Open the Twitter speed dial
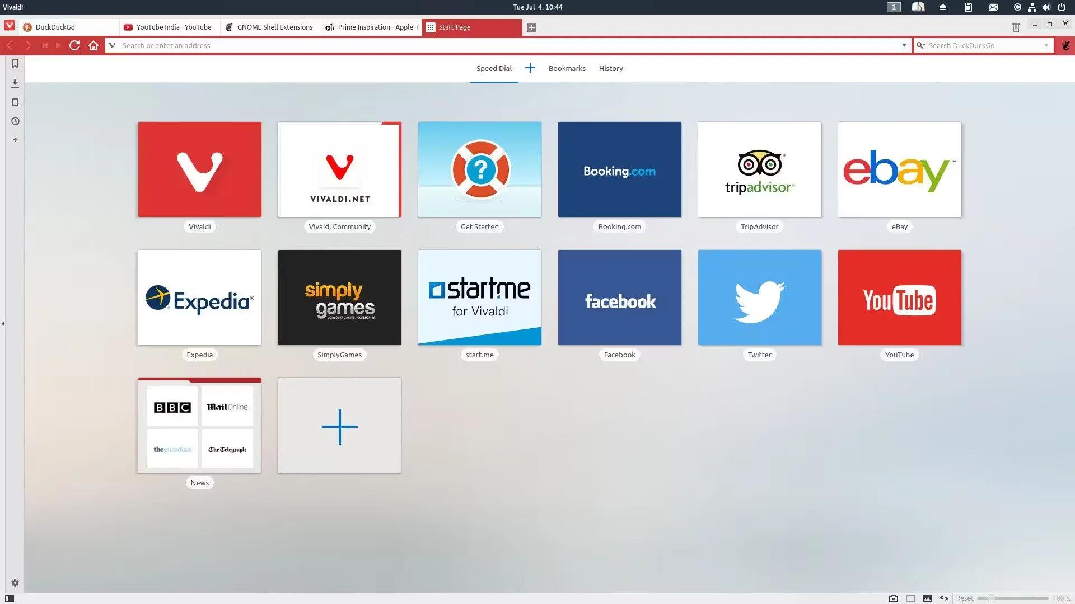 point(760,298)
